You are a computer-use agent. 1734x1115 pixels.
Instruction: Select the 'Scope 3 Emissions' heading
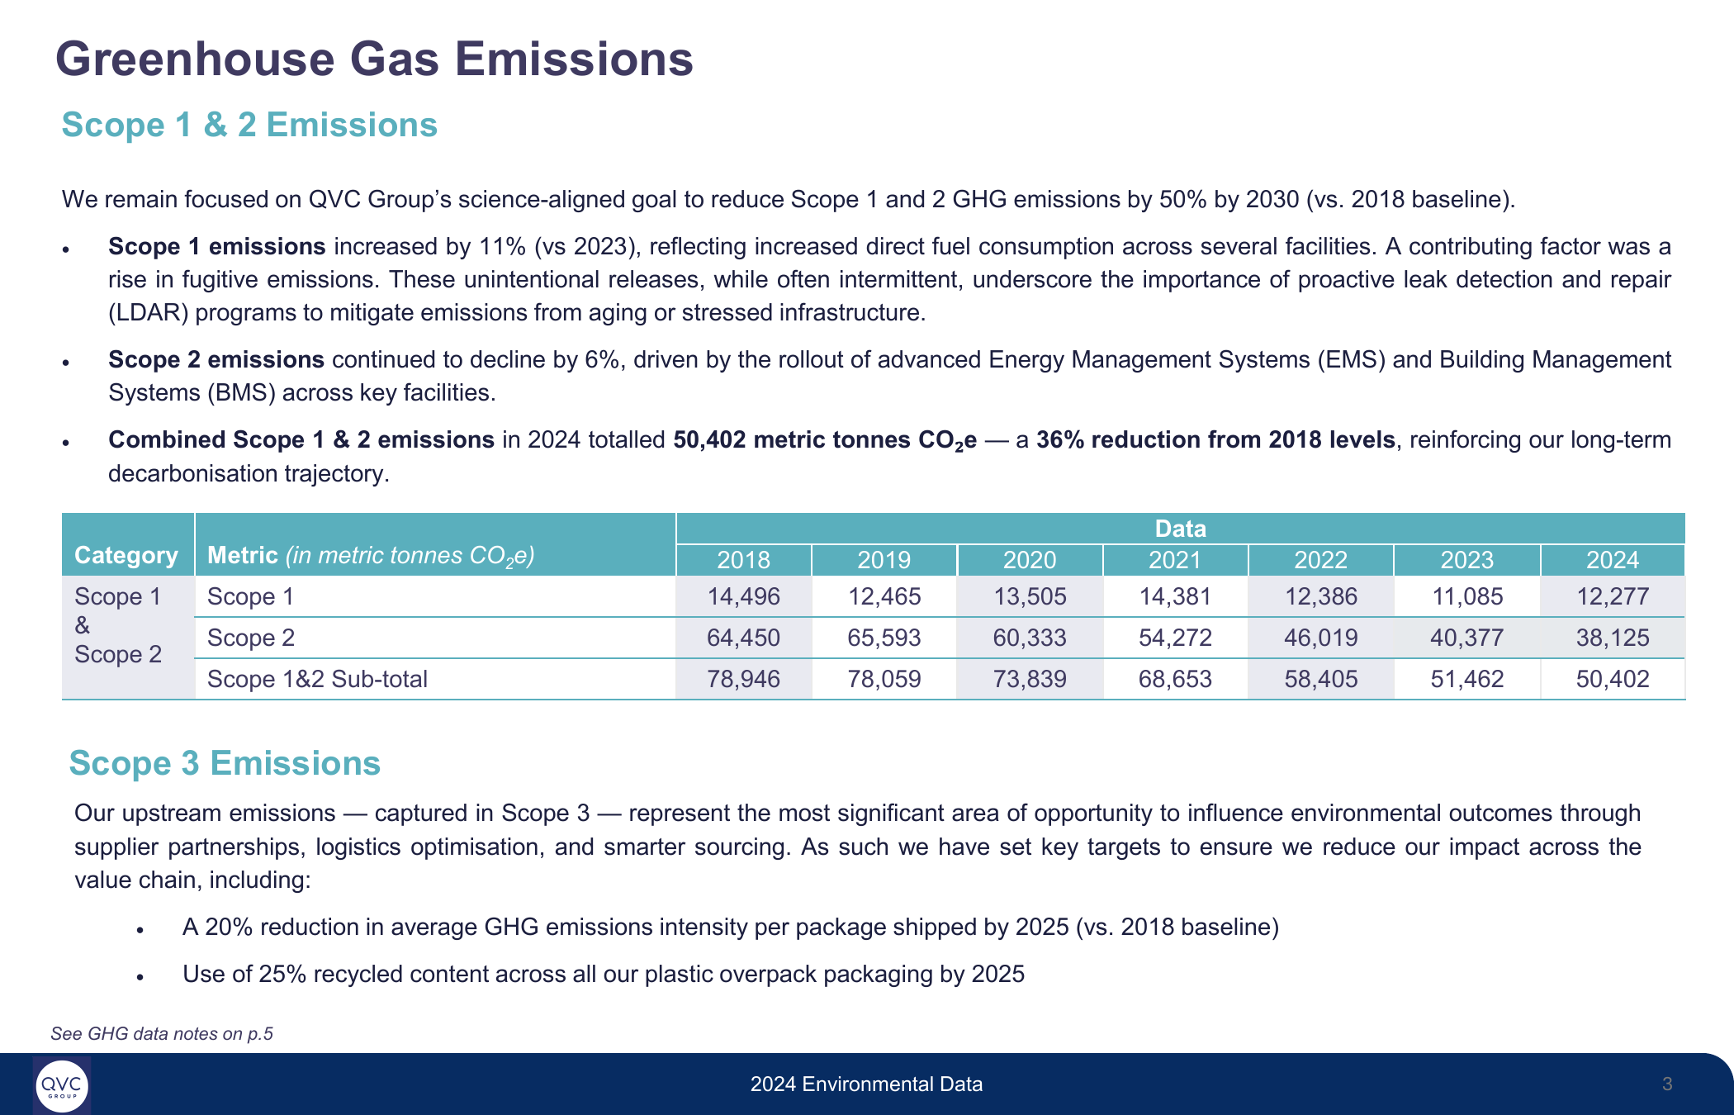(x=225, y=763)
